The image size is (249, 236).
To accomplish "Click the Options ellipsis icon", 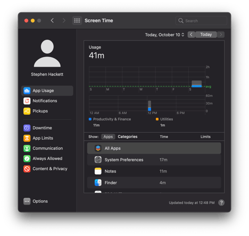I will 27,201.
